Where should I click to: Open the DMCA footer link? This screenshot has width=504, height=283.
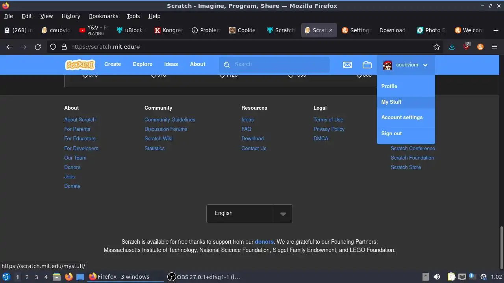coord(321,138)
